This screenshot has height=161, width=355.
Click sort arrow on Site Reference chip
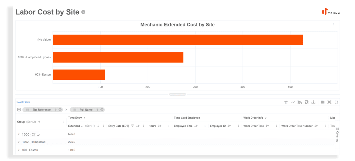[56, 110]
